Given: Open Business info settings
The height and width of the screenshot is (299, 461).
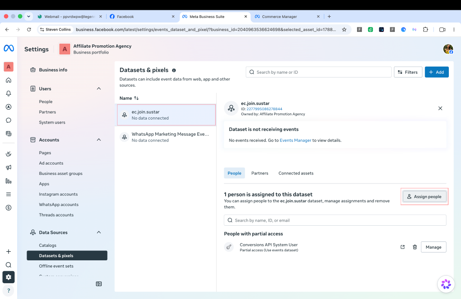Looking at the screenshot, I should click(53, 70).
